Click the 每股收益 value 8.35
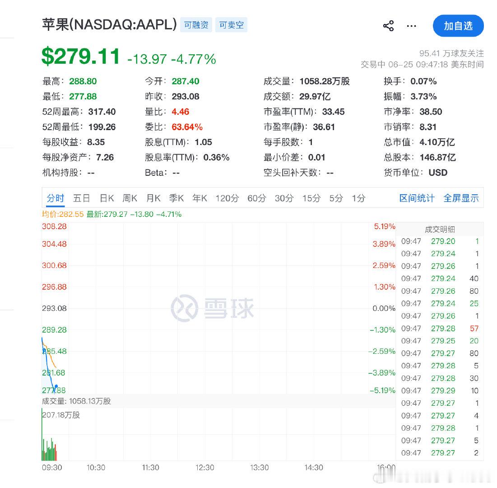This screenshot has height=488, width=497. click(x=96, y=142)
